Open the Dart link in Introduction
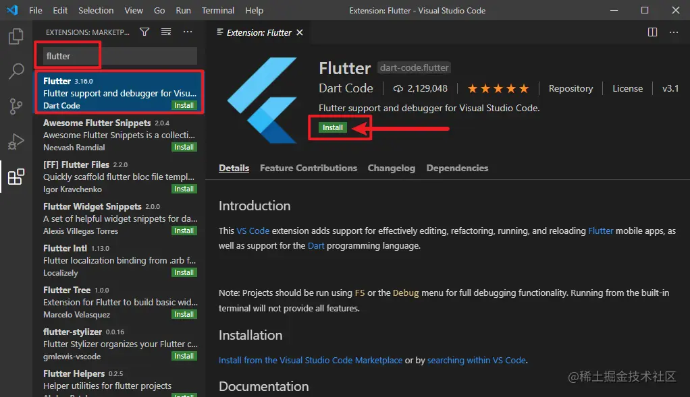This screenshot has height=397, width=690. tap(316, 246)
